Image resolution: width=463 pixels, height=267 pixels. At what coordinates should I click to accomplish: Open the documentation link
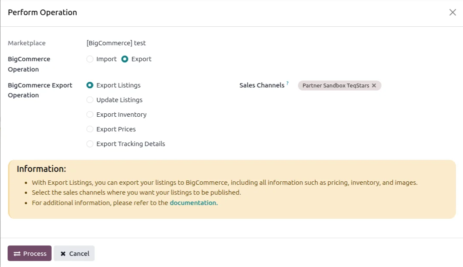point(193,203)
